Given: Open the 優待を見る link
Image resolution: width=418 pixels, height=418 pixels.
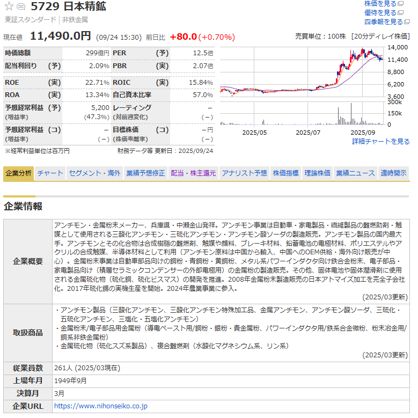Looking at the screenshot, I should (380, 13).
